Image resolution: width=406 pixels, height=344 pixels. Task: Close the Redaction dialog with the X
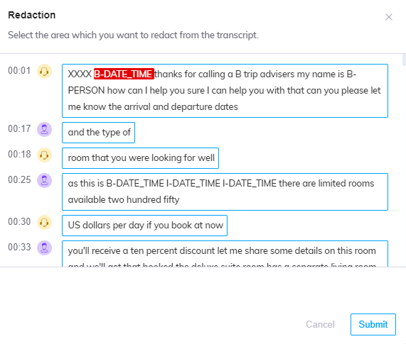(x=389, y=17)
